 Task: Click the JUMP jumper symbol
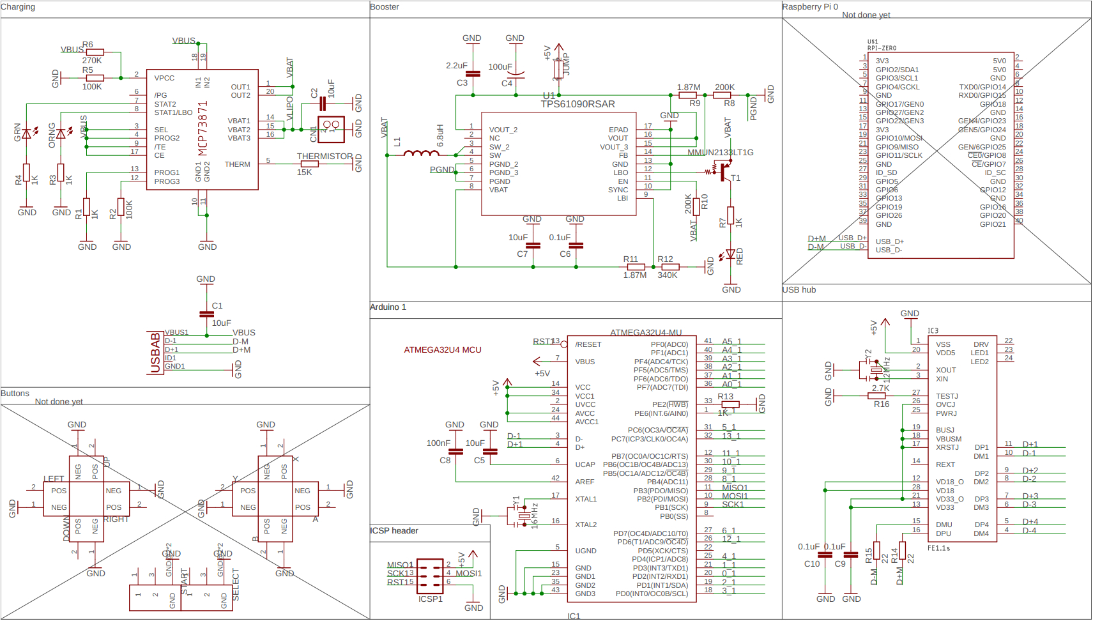point(558,67)
